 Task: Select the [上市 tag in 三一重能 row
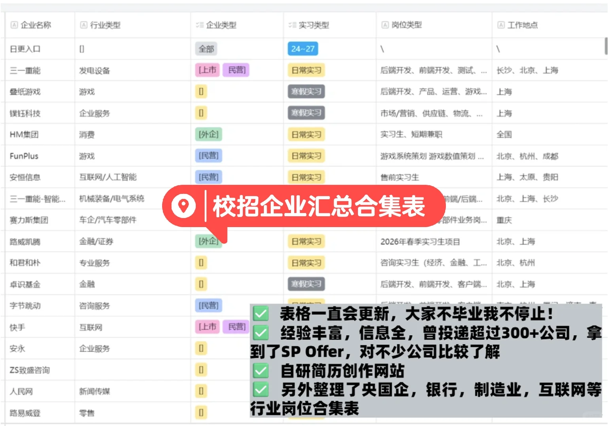point(207,70)
